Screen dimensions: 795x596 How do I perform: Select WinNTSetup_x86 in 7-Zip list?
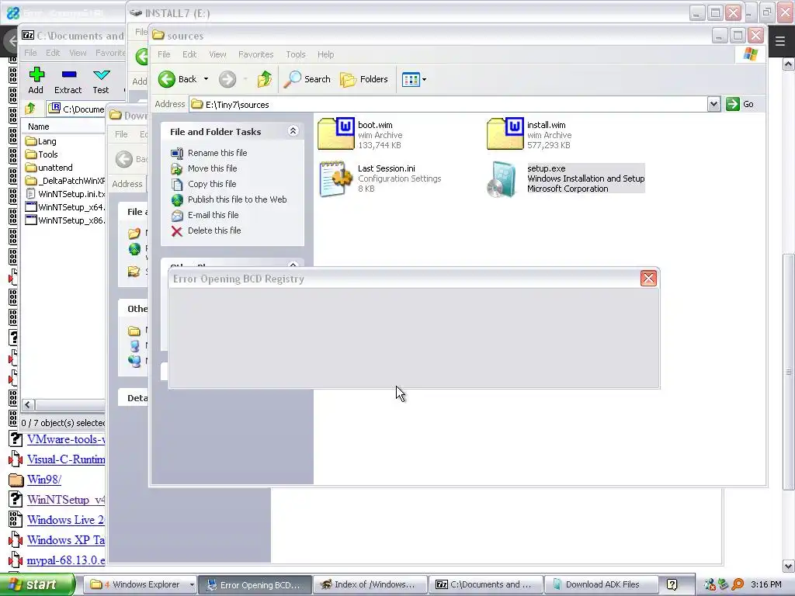click(x=65, y=220)
